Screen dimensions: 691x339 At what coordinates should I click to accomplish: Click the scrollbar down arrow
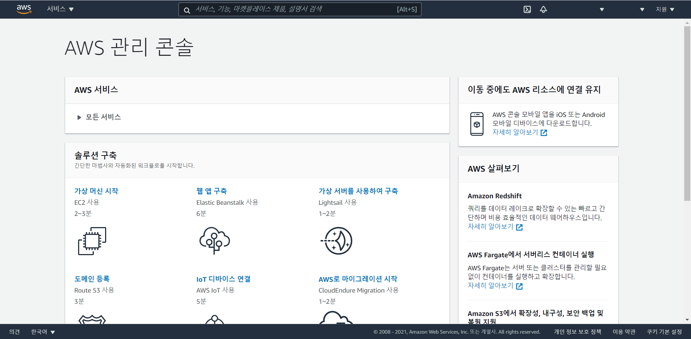click(x=687, y=320)
